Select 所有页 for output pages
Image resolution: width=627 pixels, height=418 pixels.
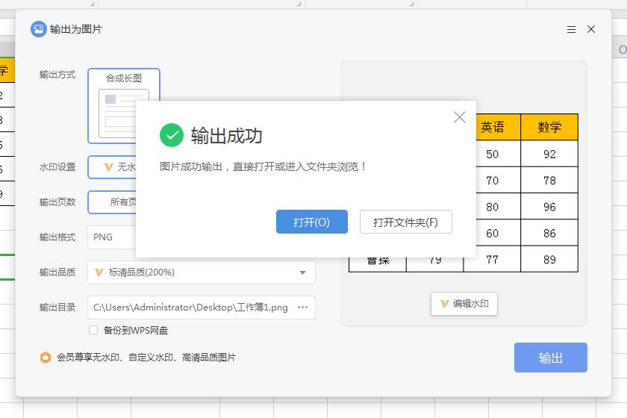(x=112, y=202)
